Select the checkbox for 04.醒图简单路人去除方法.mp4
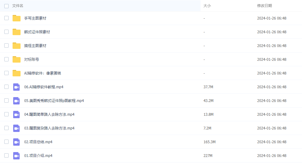Viewport: 302px width, 164px height. pyautogui.click(x=6, y=114)
